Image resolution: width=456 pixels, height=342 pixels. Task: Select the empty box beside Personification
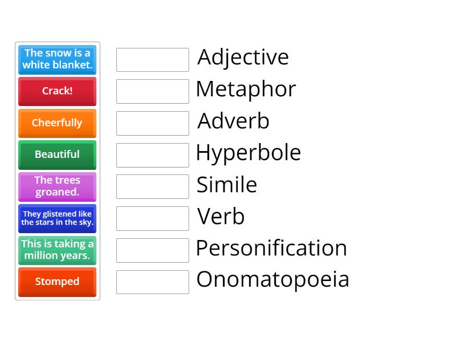[152, 250]
